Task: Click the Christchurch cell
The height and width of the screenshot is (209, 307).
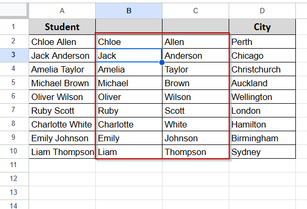Action: pos(262,69)
